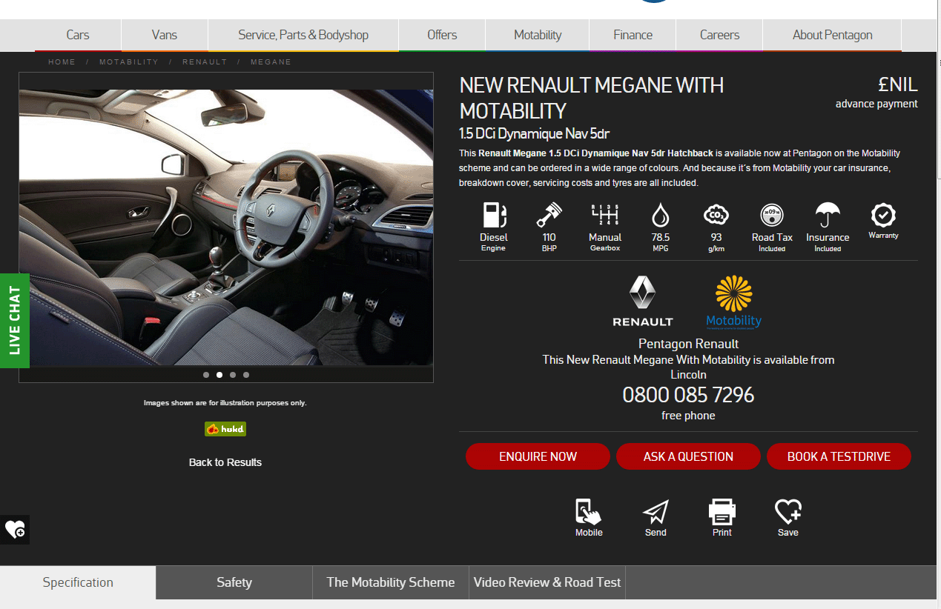Viewport: 941px width, 609px height.
Task: Click the Save heart icon
Action: point(788,512)
